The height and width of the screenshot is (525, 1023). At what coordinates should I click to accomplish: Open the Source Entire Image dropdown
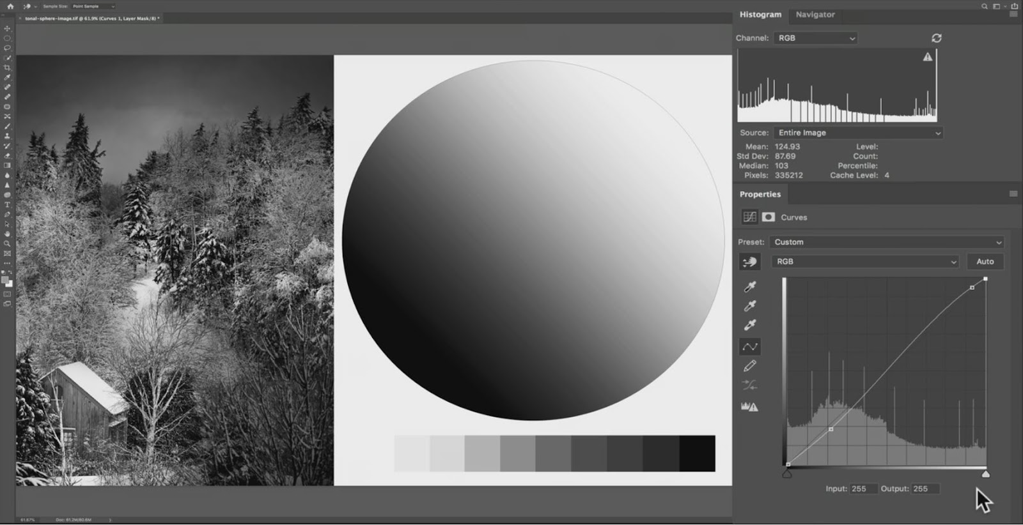[x=858, y=133]
